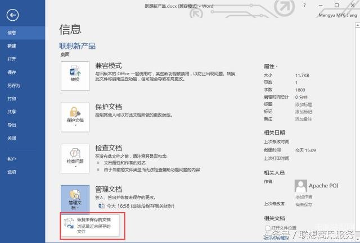Open the 管理文档 dropdown button
This screenshot has height=243, width=360.
pyautogui.click(x=75, y=199)
